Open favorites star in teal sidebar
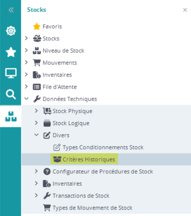 (x=11, y=52)
